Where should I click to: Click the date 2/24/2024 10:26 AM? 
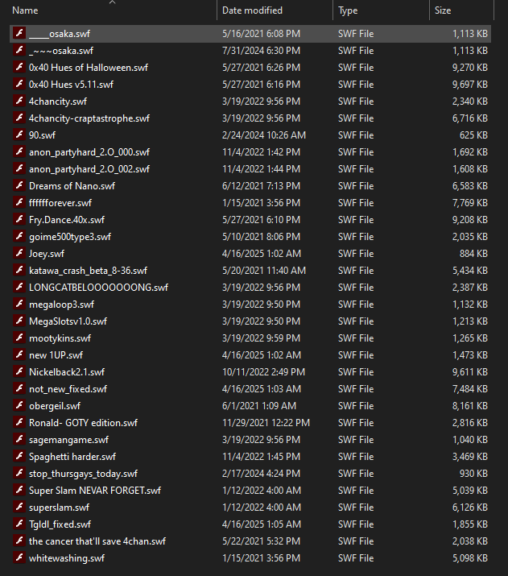point(264,135)
